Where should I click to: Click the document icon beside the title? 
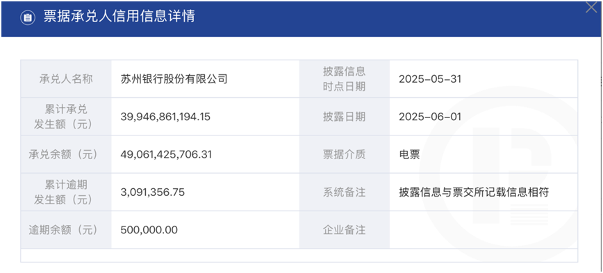(x=28, y=17)
